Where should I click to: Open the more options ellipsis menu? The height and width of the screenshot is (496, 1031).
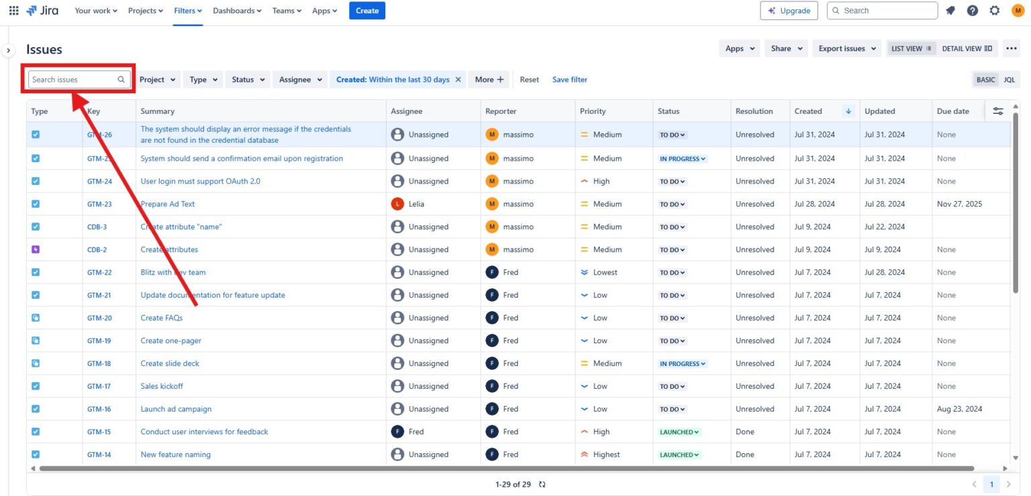pos(1012,48)
